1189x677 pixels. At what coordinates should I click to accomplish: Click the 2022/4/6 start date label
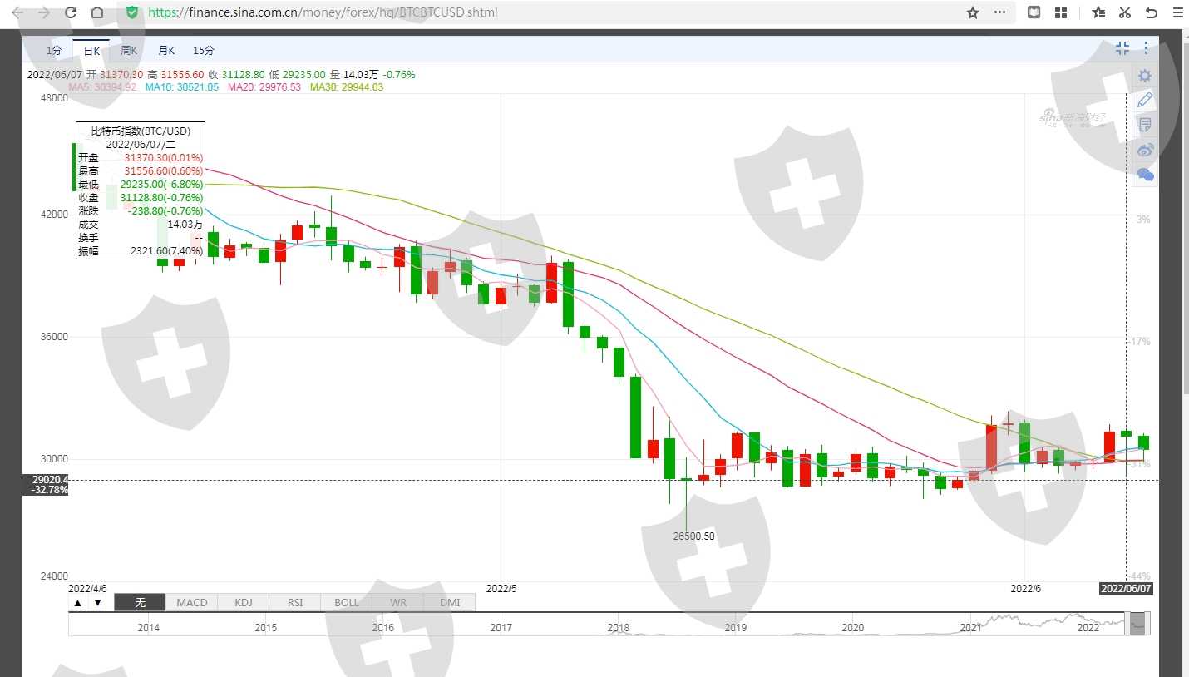coord(87,588)
